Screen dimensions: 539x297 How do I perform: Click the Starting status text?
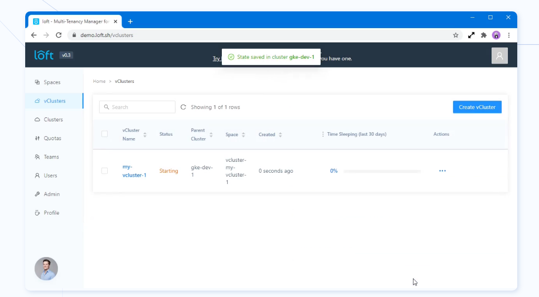click(x=168, y=171)
